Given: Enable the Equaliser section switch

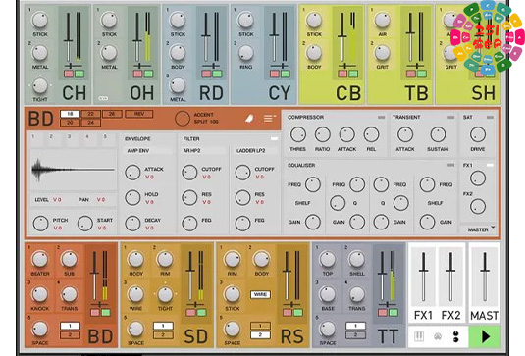Looking at the screenshot, I should pyautogui.click(x=451, y=165).
